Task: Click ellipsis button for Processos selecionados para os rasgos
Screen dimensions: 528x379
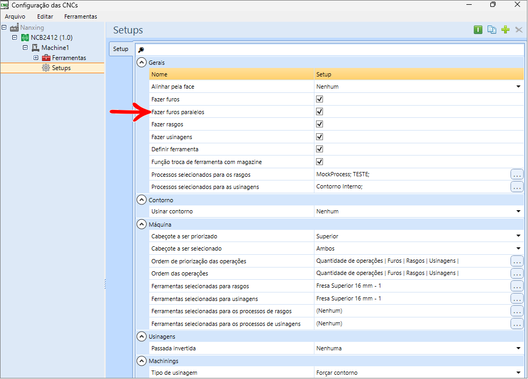Action: 517,174
